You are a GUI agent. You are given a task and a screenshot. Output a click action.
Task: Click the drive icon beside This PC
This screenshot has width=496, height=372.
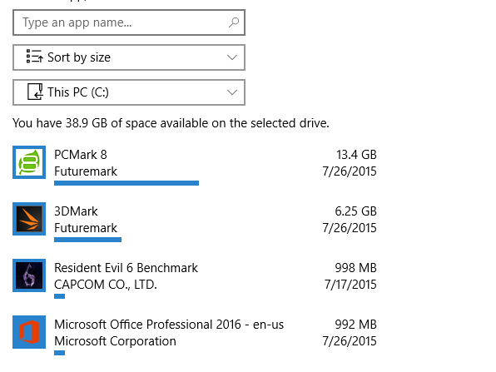pos(35,92)
